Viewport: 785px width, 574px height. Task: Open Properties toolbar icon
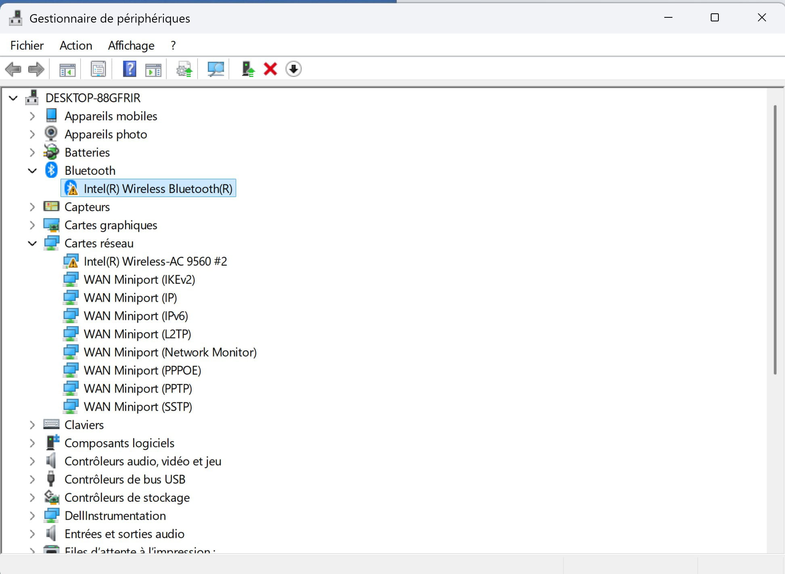tap(98, 69)
